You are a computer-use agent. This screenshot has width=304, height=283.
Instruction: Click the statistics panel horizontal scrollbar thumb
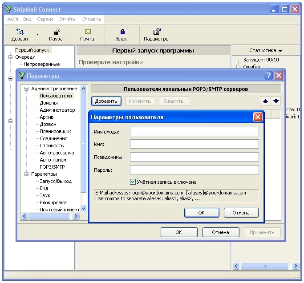[x=265, y=266]
